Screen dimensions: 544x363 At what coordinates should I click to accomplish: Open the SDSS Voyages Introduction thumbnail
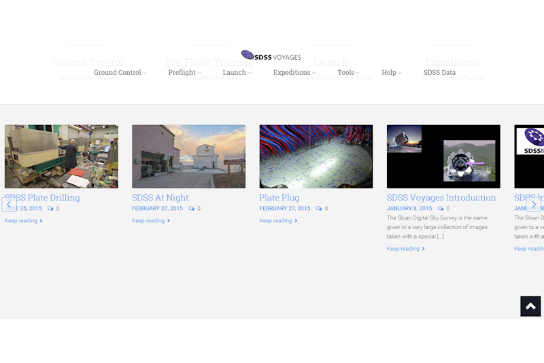click(x=443, y=157)
